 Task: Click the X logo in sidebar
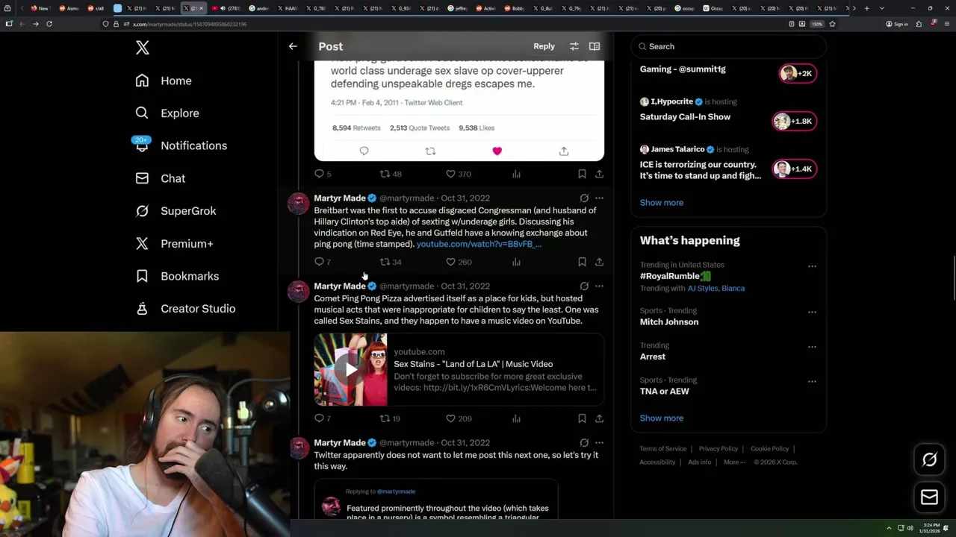143,48
